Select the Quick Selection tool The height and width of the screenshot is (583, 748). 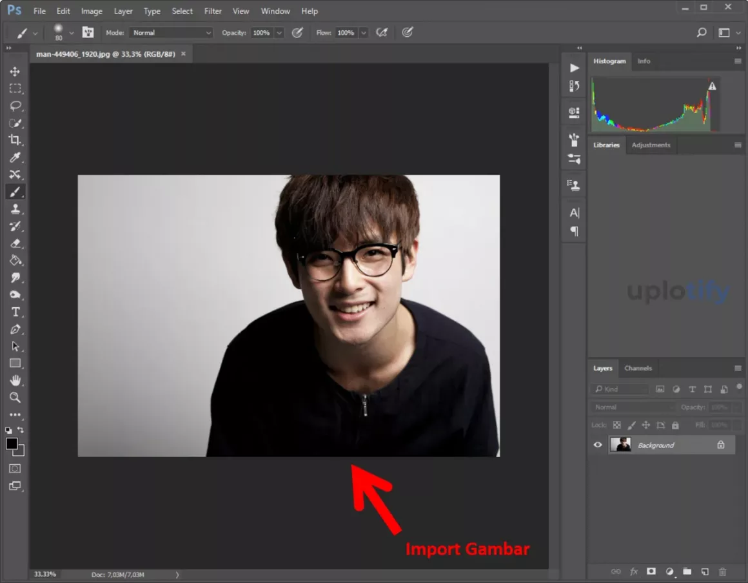(x=15, y=123)
